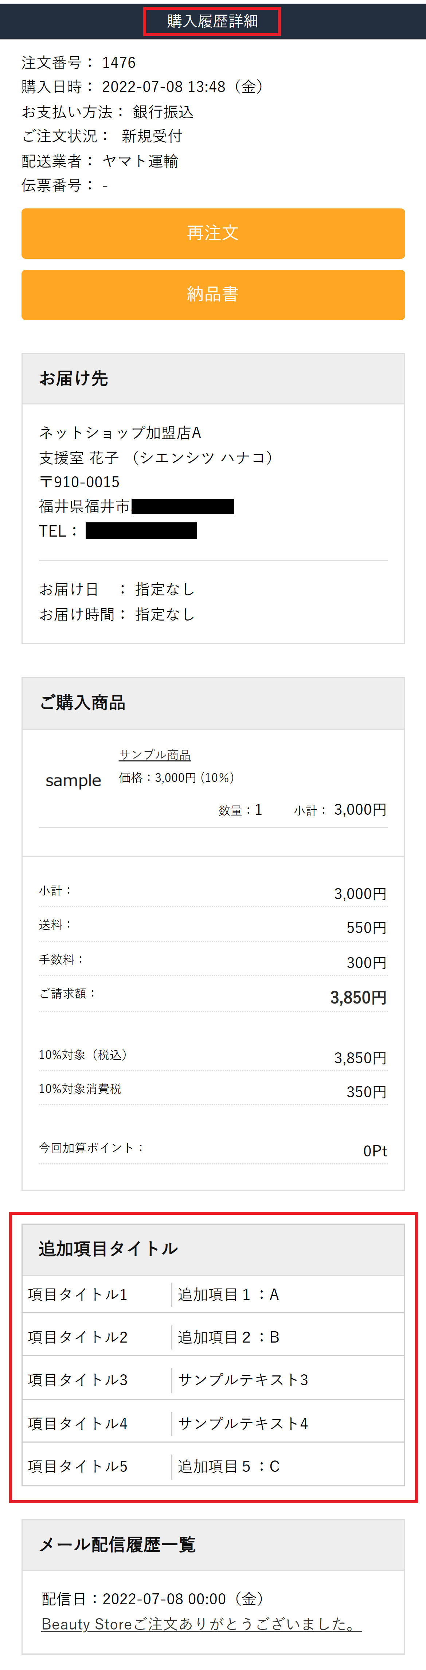Open the Beauty Store order thanks email link
426x1670 pixels.
pyautogui.click(x=202, y=1623)
